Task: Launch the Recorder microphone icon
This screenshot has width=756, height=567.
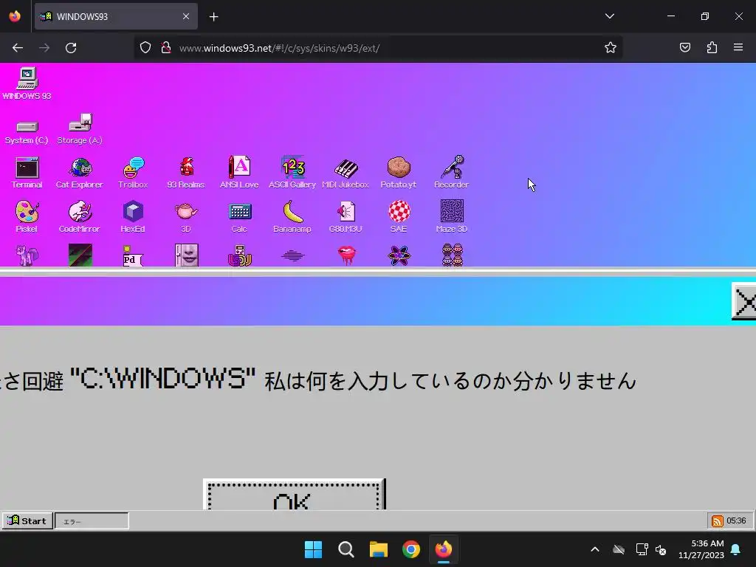Action: coord(451,173)
